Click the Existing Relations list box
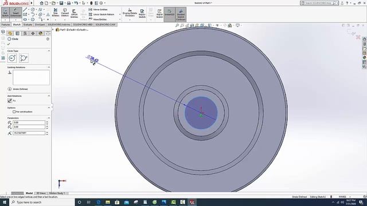This screenshot has height=206, width=367. pos(31,78)
